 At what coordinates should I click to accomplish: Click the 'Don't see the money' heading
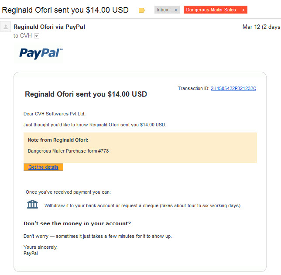point(77,223)
